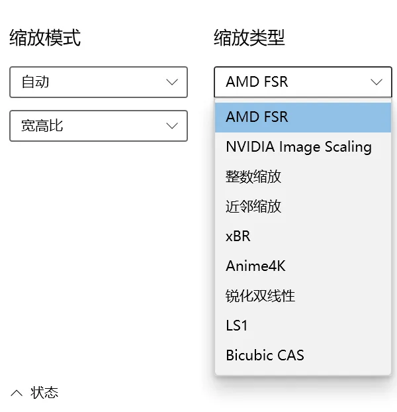
Task: Click the chevron arrow on the 自动 dropdown
Action: click(x=172, y=82)
